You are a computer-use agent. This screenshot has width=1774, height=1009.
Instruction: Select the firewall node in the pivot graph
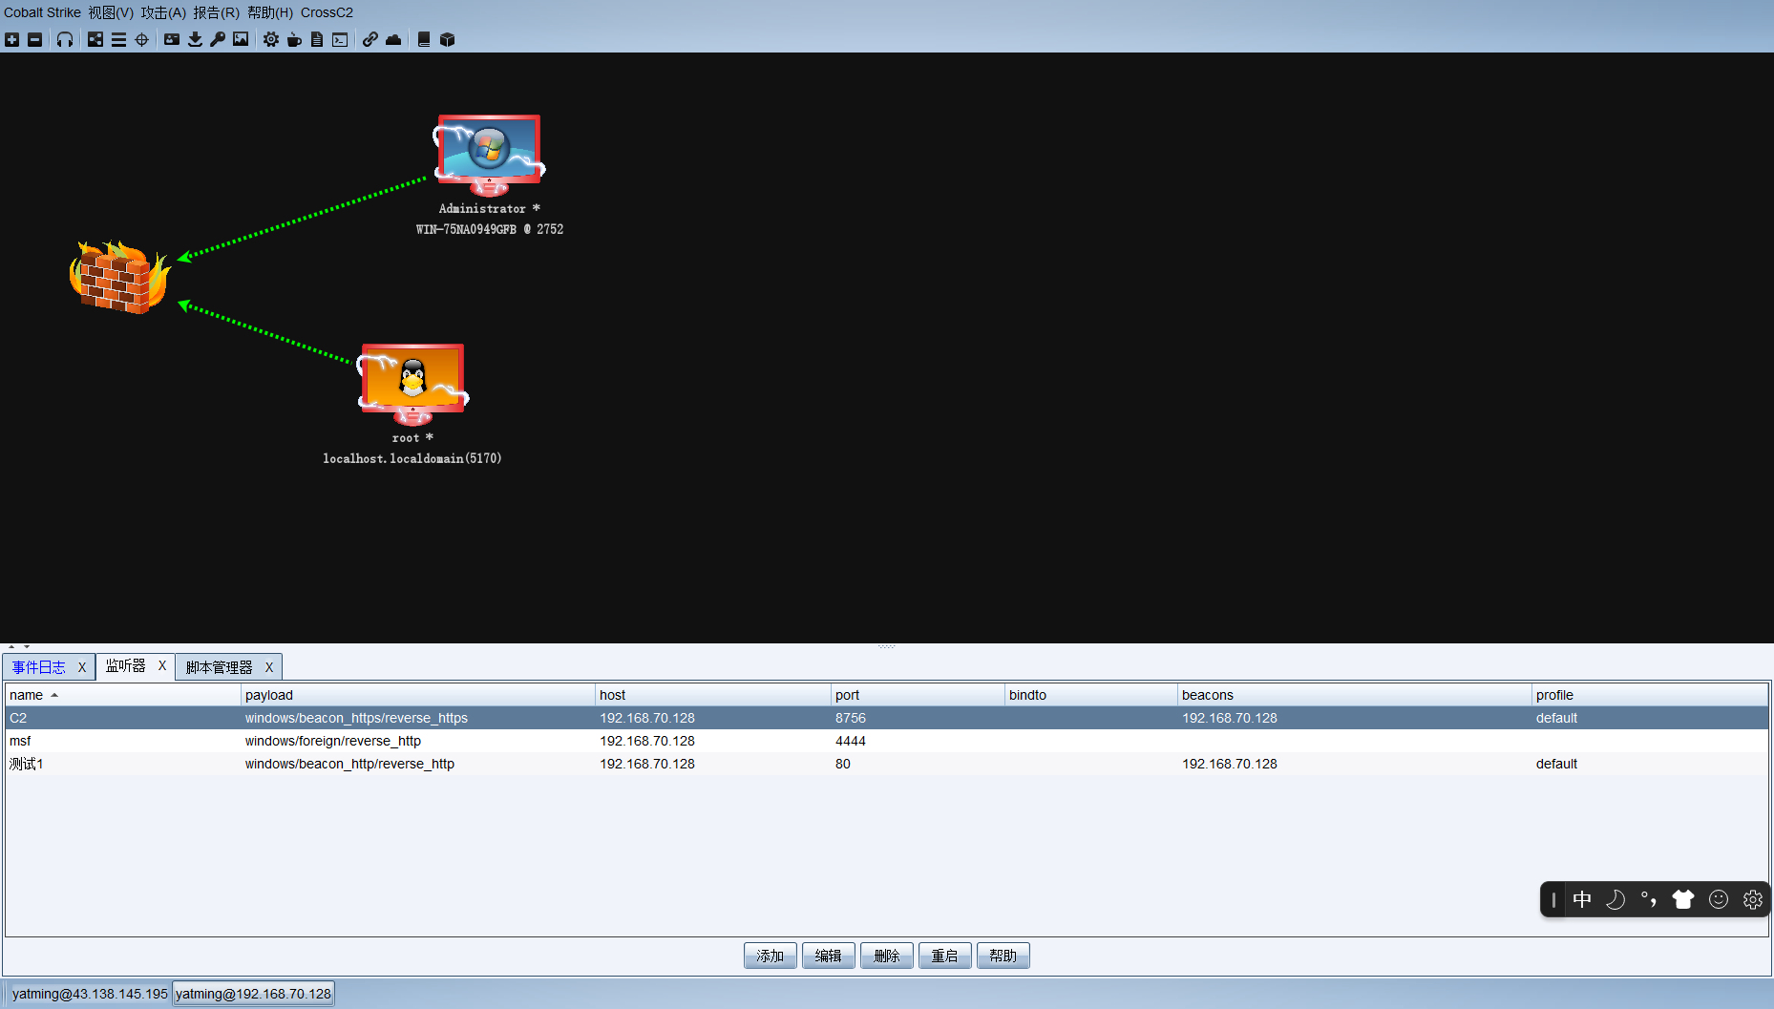[x=119, y=277]
